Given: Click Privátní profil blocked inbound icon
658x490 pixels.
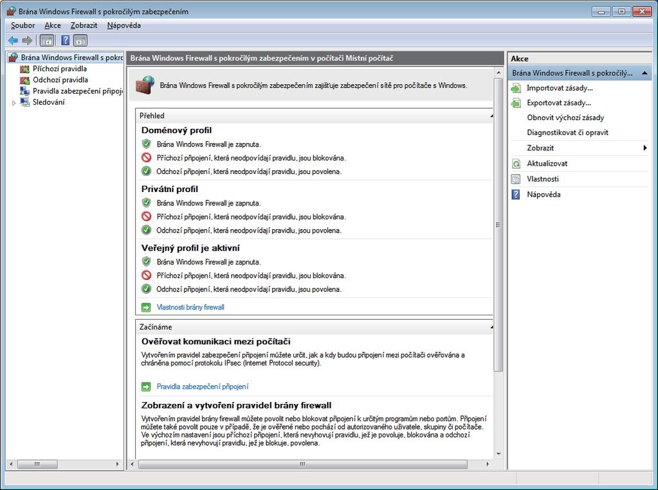Looking at the screenshot, I should [x=146, y=216].
